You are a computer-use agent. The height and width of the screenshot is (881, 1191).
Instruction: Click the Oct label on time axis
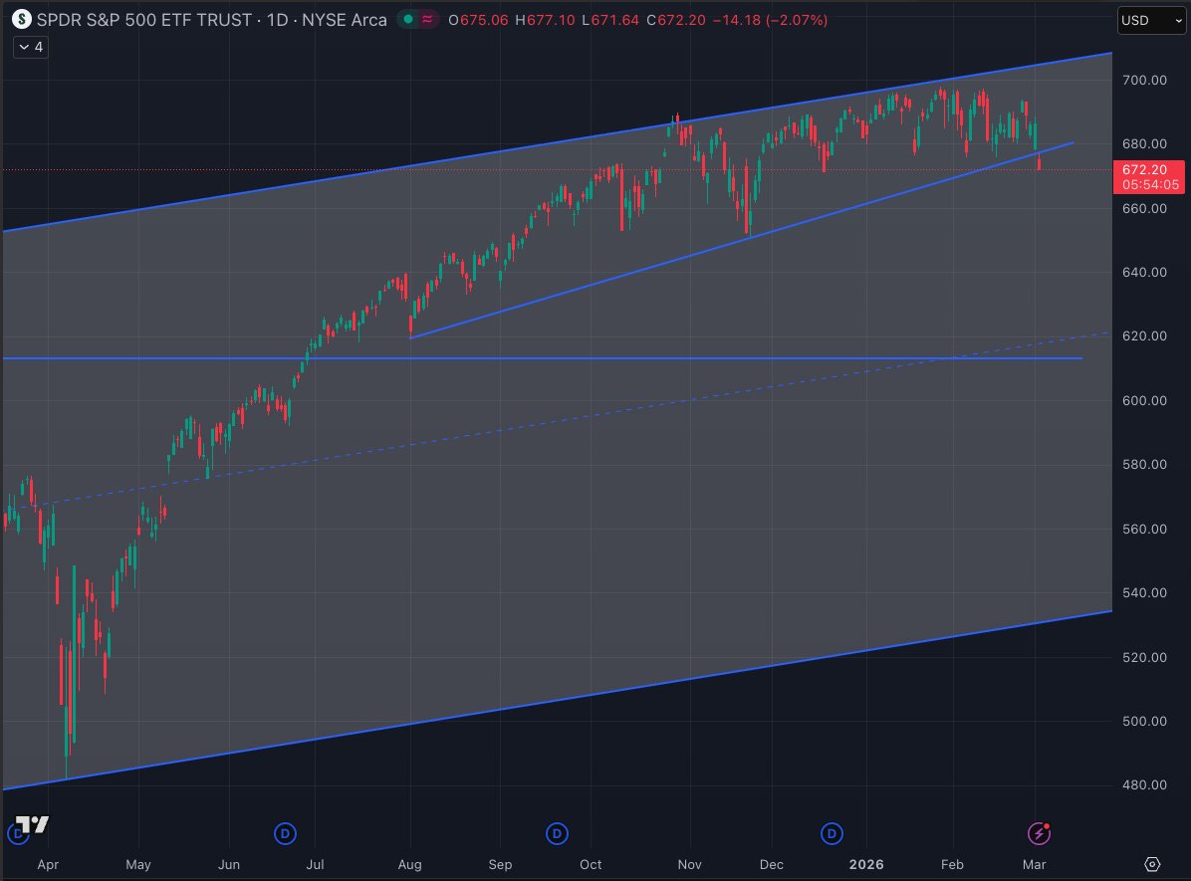point(591,864)
